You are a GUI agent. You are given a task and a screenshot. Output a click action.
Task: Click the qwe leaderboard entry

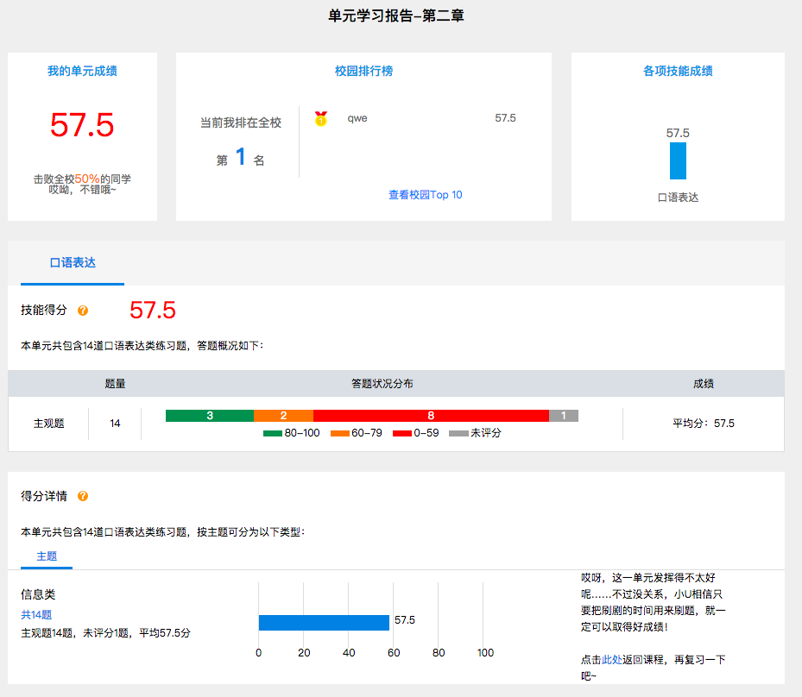coord(357,118)
